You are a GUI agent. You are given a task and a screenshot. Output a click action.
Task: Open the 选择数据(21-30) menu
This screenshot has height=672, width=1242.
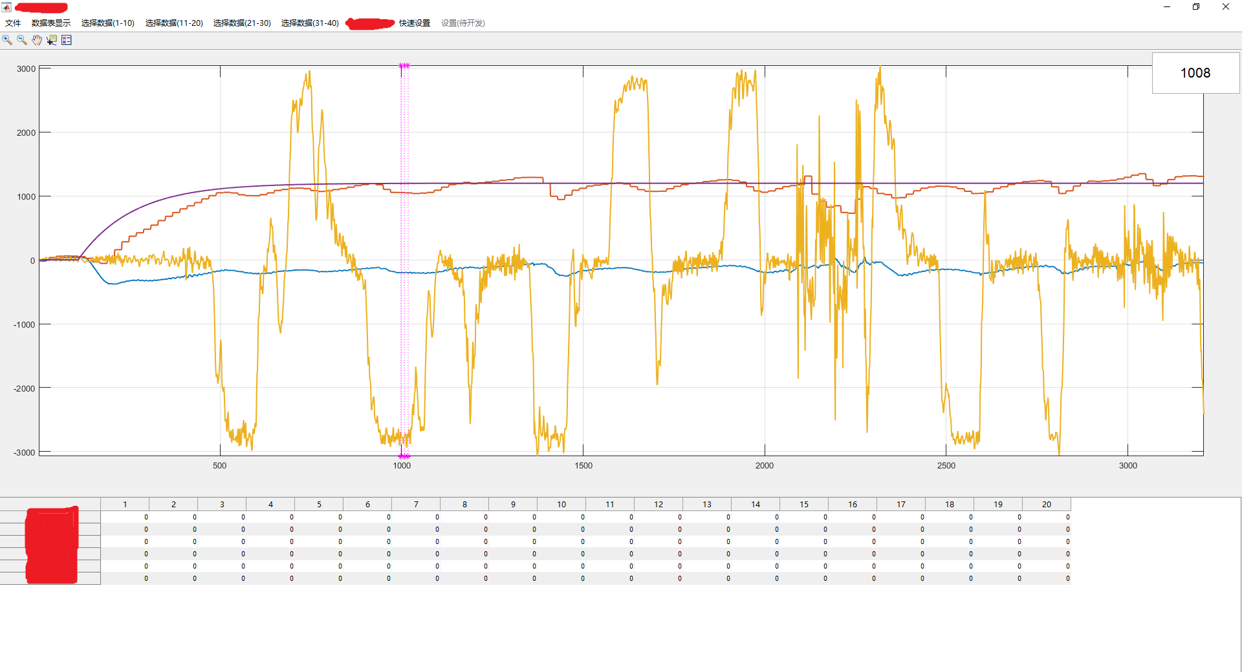[242, 23]
